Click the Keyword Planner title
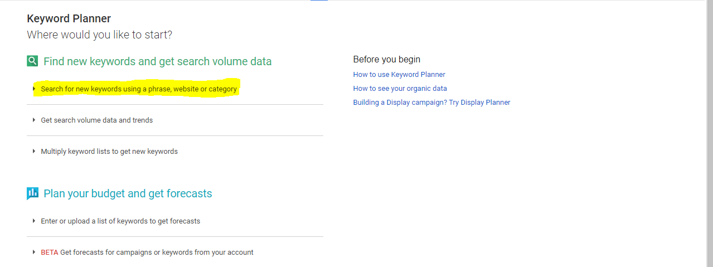Viewport: 713px width, 267px height. click(x=69, y=19)
